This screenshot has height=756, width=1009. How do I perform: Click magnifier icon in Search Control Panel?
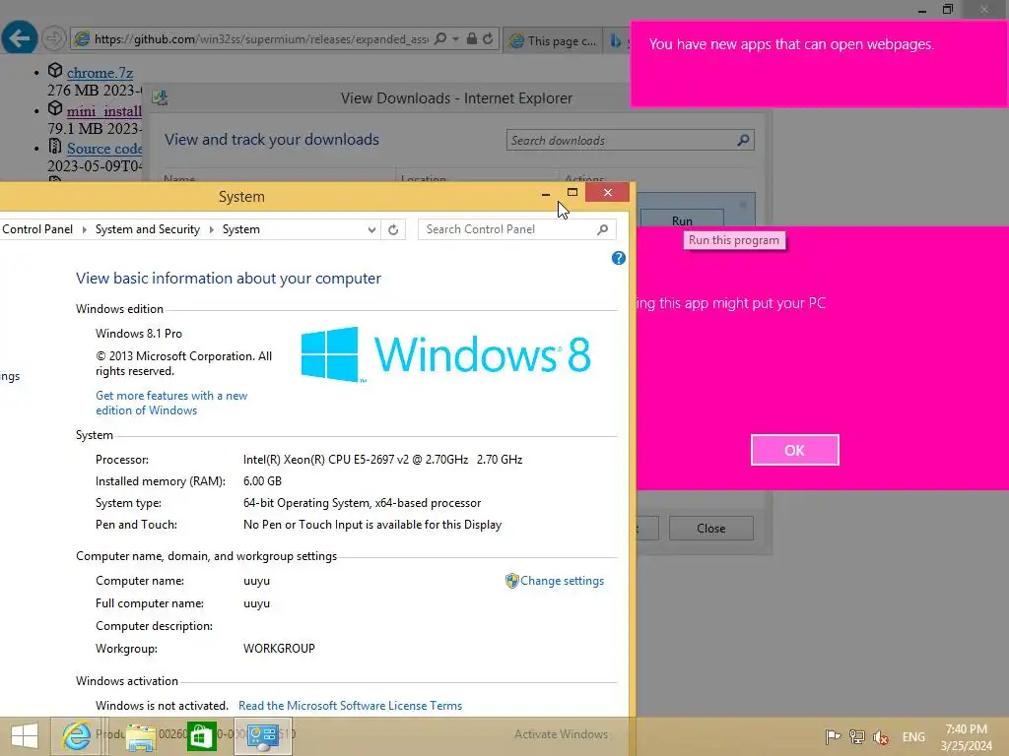coord(602,229)
